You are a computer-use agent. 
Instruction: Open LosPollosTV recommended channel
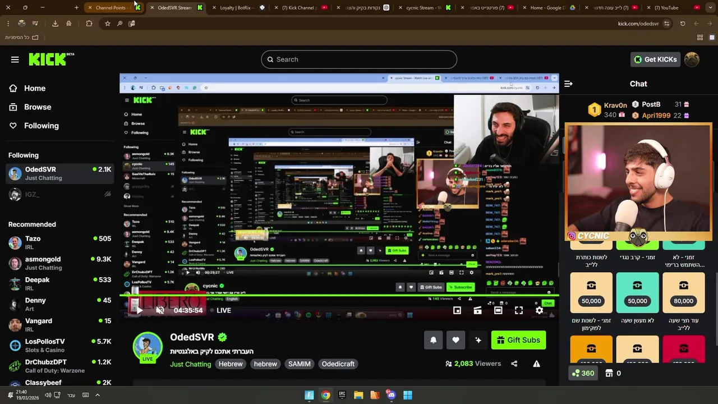click(60, 345)
